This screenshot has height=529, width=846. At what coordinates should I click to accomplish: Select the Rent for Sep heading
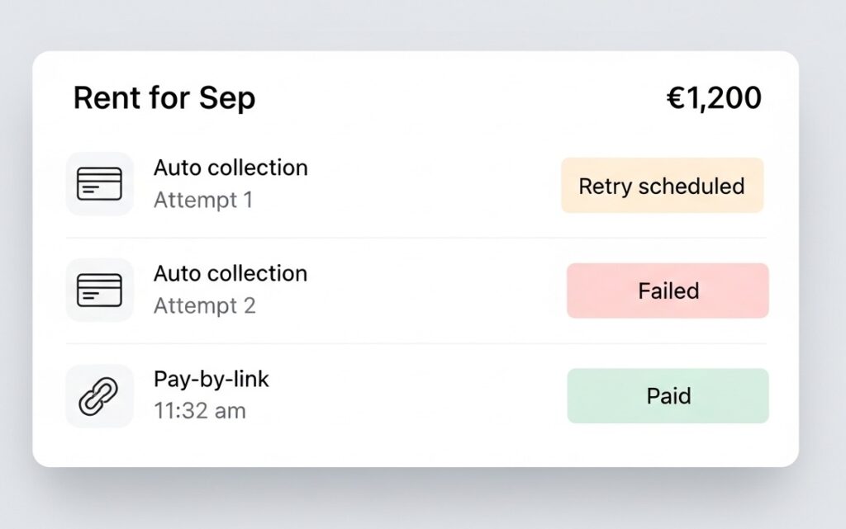point(164,98)
